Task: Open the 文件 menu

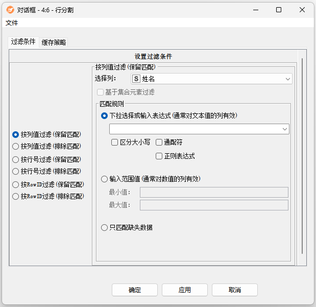Action: click(12, 23)
